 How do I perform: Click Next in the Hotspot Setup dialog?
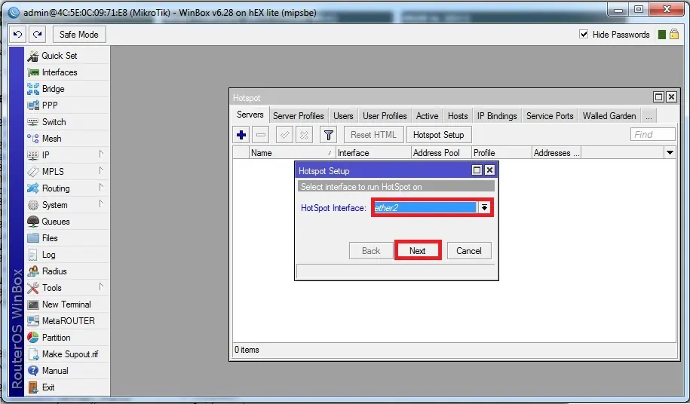point(418,250)
